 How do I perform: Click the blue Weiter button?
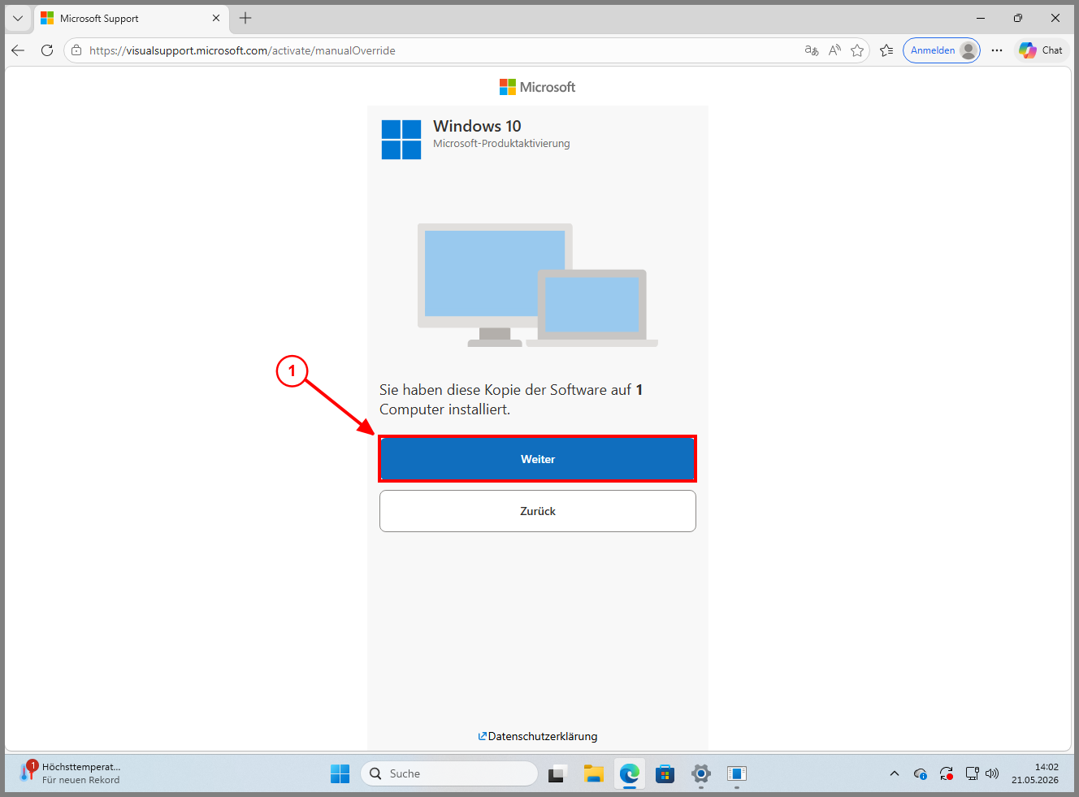click(537, 459)
